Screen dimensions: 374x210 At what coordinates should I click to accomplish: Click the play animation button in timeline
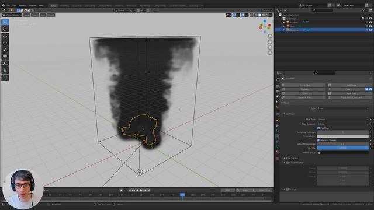141,190
